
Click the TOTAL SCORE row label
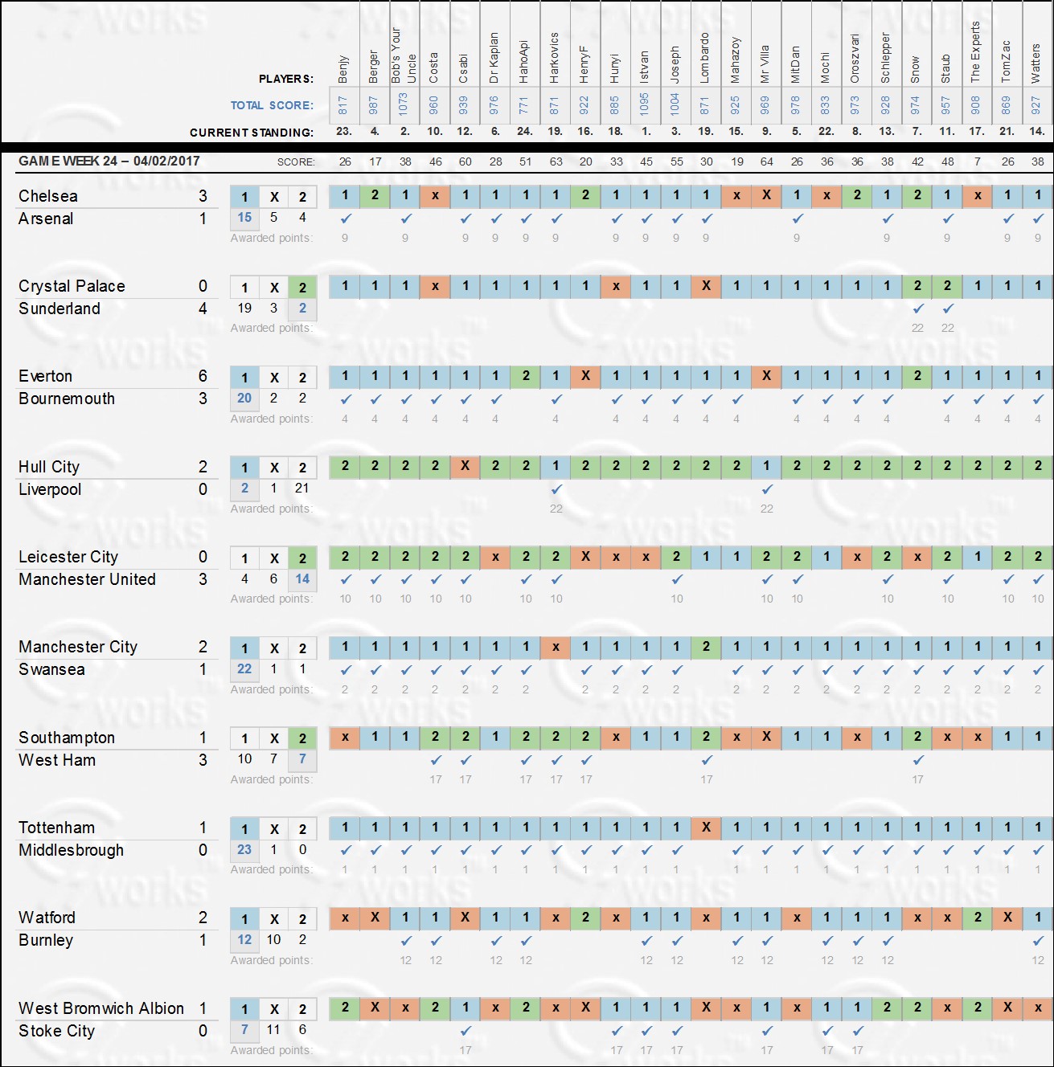pos(272,105)
